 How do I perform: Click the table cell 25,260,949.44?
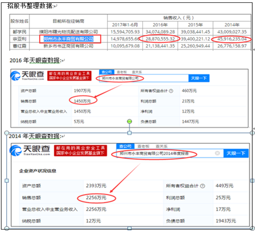(196, 46)
